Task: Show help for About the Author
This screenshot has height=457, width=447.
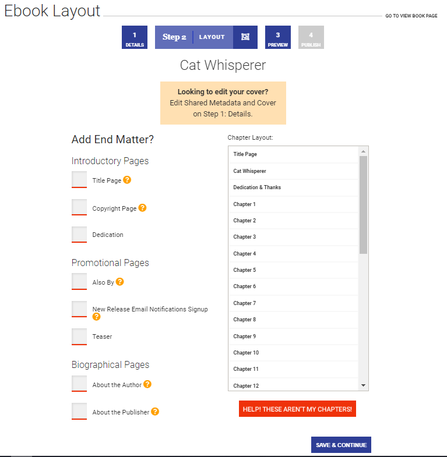Action: (147, 384)
